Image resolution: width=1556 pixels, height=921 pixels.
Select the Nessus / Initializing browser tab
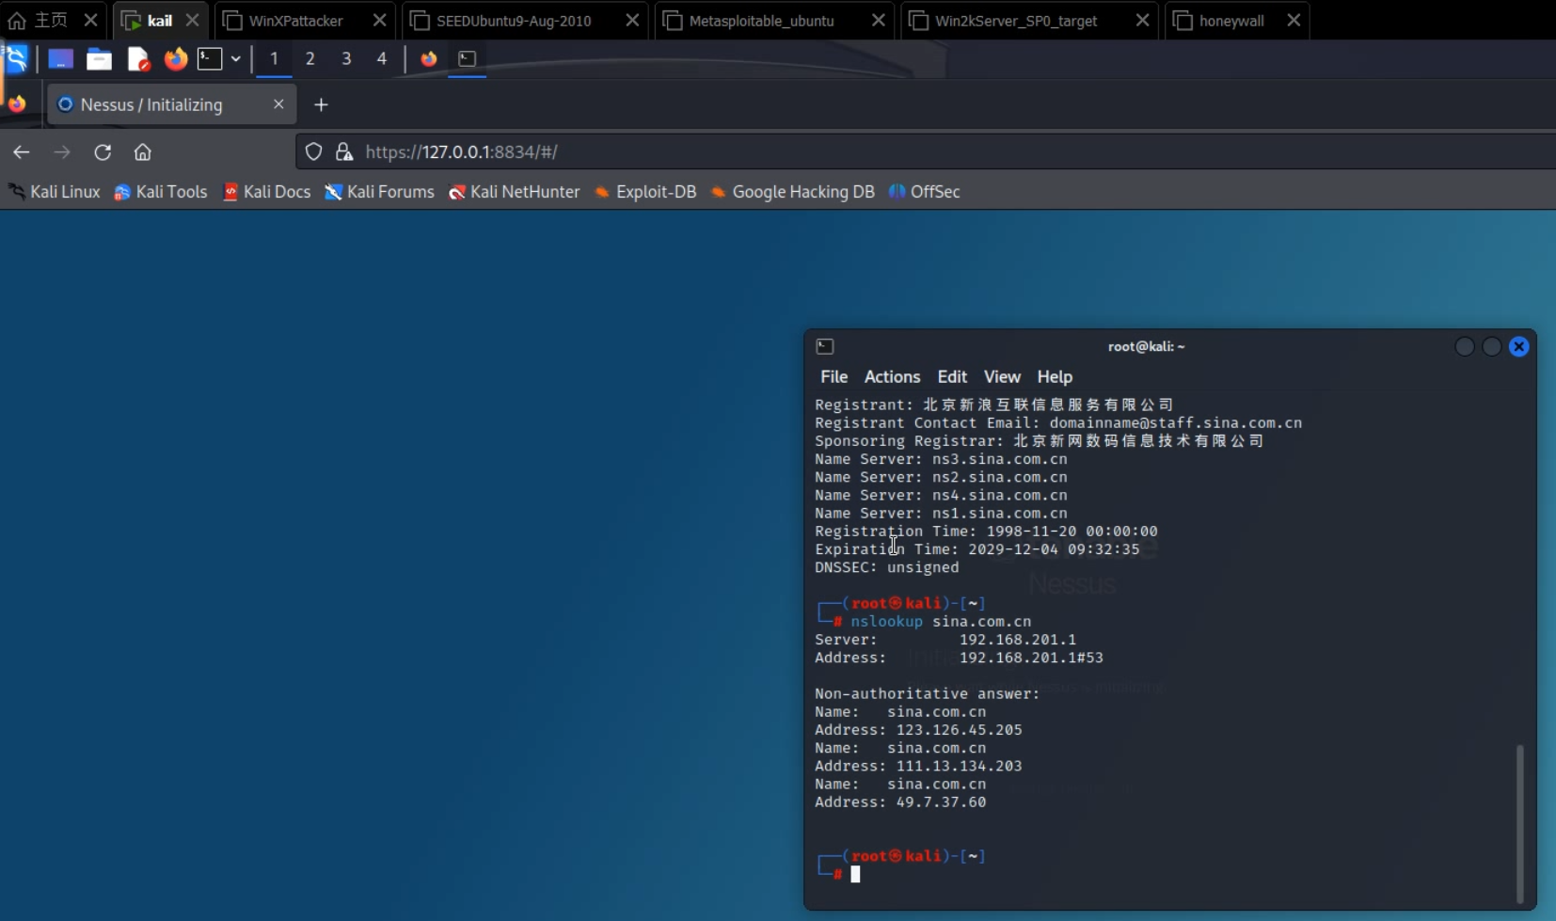click(x=172, y=104)
